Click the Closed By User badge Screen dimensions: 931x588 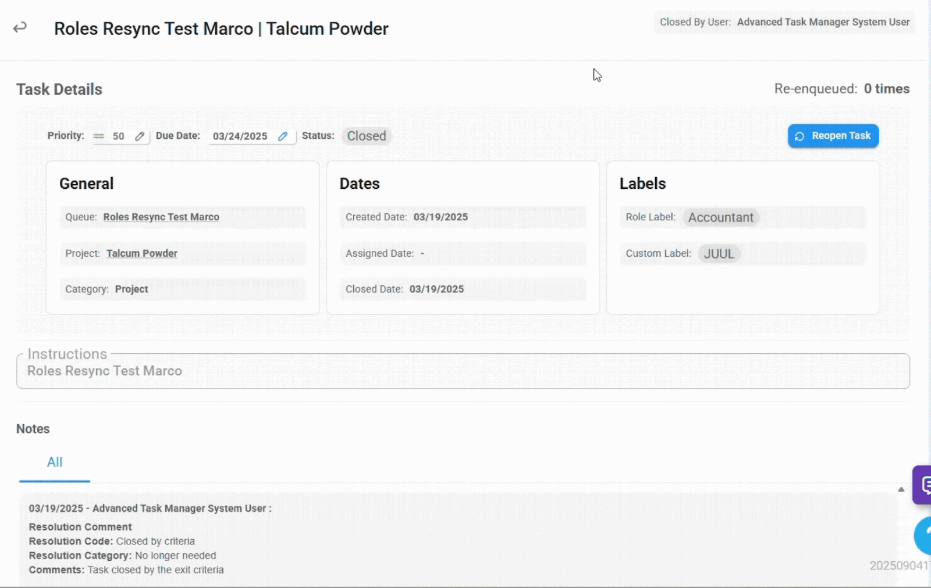784,22
